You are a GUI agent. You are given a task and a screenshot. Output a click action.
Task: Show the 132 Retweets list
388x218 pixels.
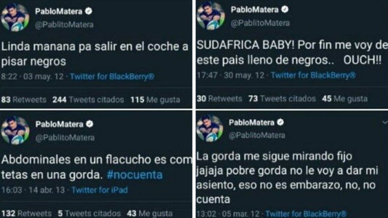(x=27, y=214)
